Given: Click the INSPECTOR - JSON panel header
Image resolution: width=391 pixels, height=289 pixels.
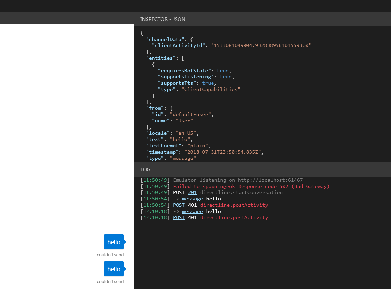Looking at the screenshot, I should click(163, 19).
